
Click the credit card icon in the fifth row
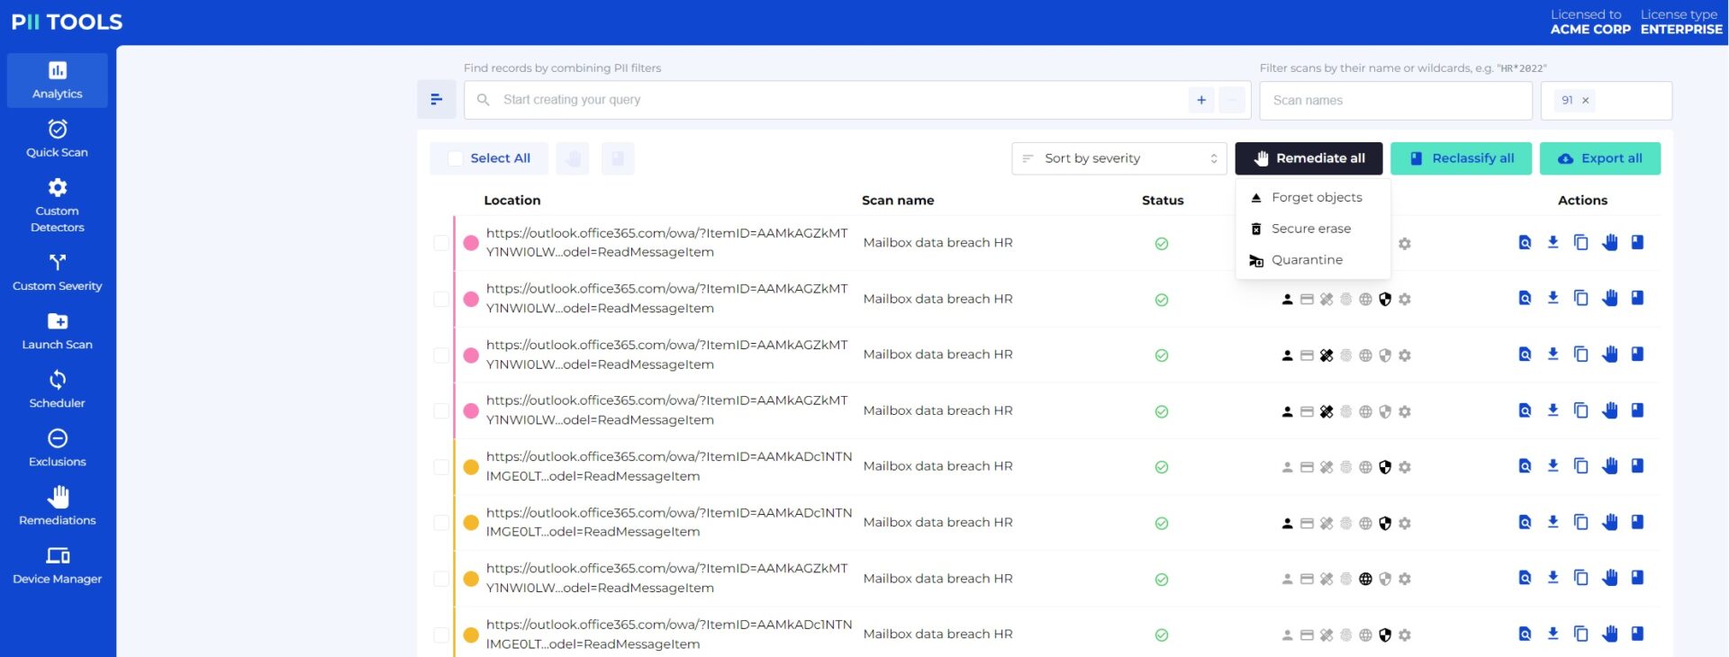pyautogui.click(x=1307, y=467)
